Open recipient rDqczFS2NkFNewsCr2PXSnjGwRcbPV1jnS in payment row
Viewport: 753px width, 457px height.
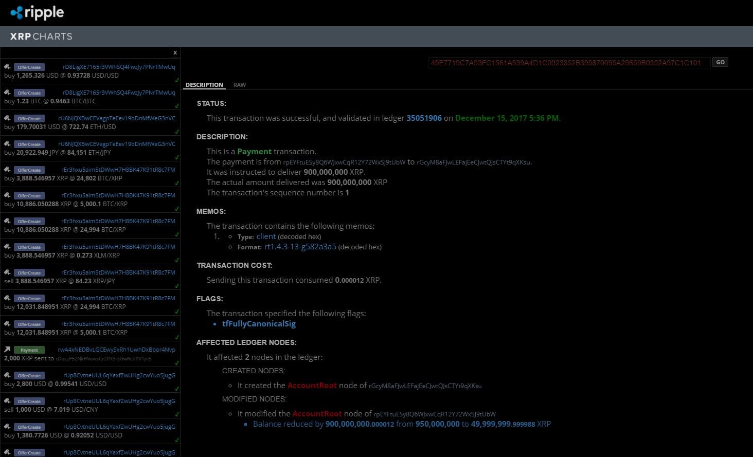coord(103,359)
